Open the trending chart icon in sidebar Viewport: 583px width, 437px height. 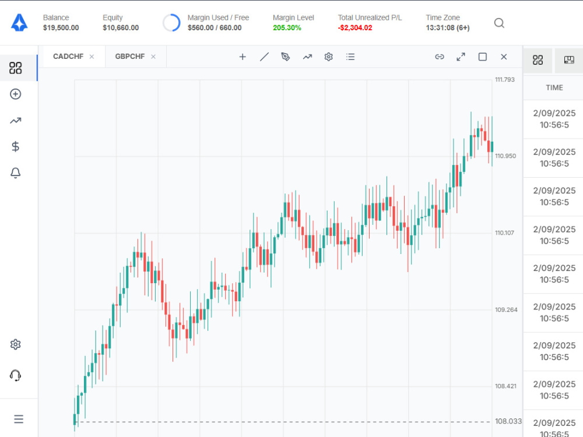coord(15,121)
